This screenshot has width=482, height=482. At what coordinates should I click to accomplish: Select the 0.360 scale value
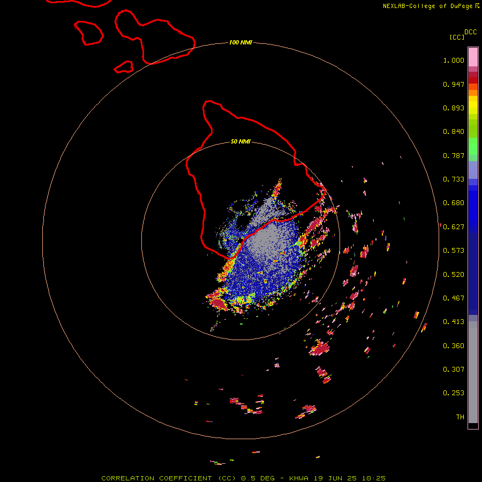point(454,346)
